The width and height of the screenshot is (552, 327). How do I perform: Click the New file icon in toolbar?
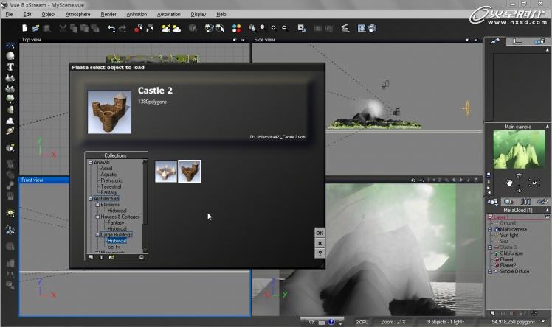24,28
